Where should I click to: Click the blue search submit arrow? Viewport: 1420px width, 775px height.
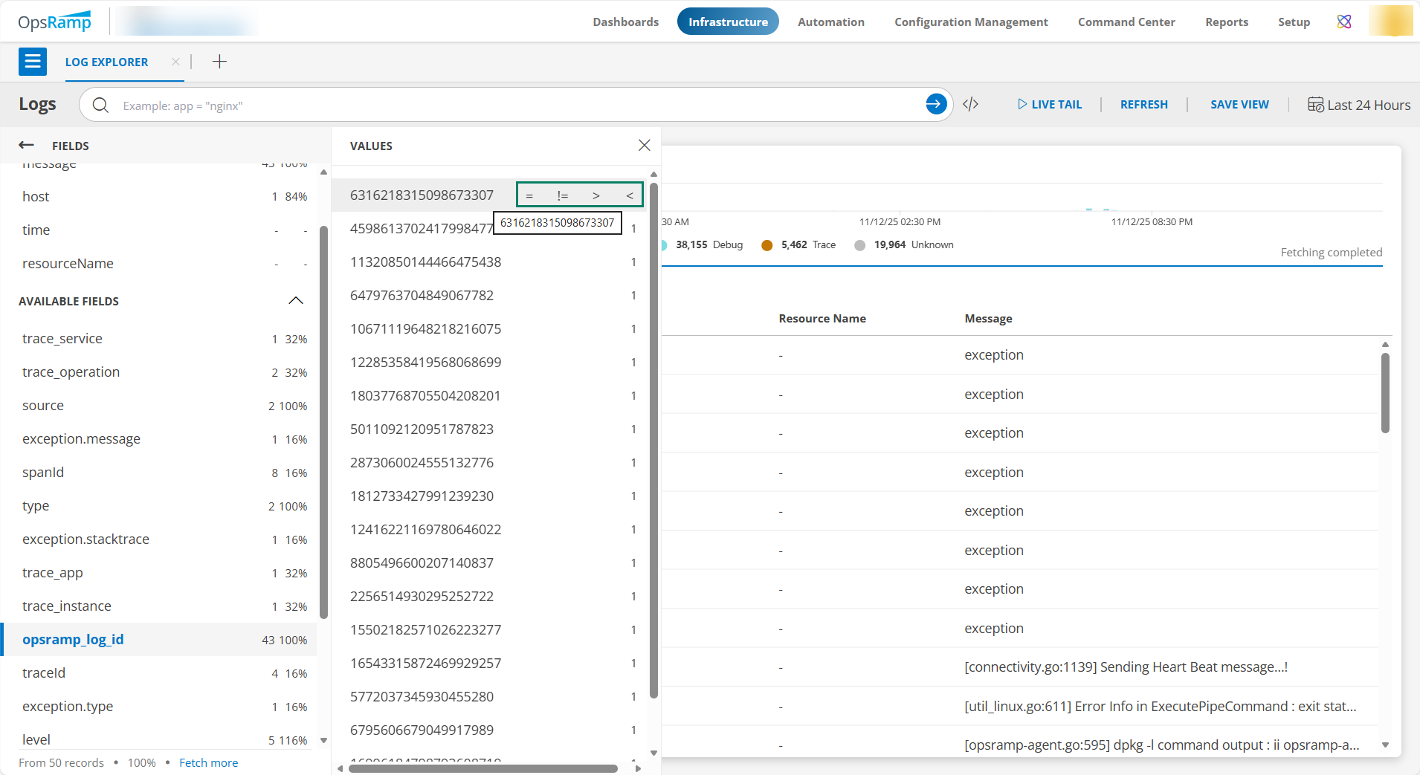pyautogui.click(x=936, y=105)
